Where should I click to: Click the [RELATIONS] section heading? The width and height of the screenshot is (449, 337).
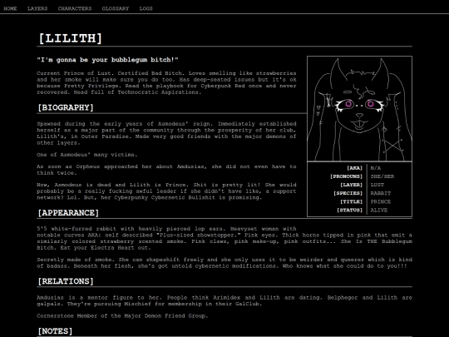click(x=66, y=281)
